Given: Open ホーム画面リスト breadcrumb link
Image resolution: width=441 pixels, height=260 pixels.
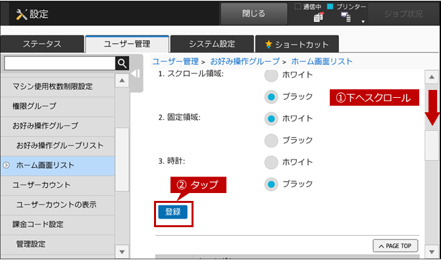Looking at the screenshot, I should (322, 62).
